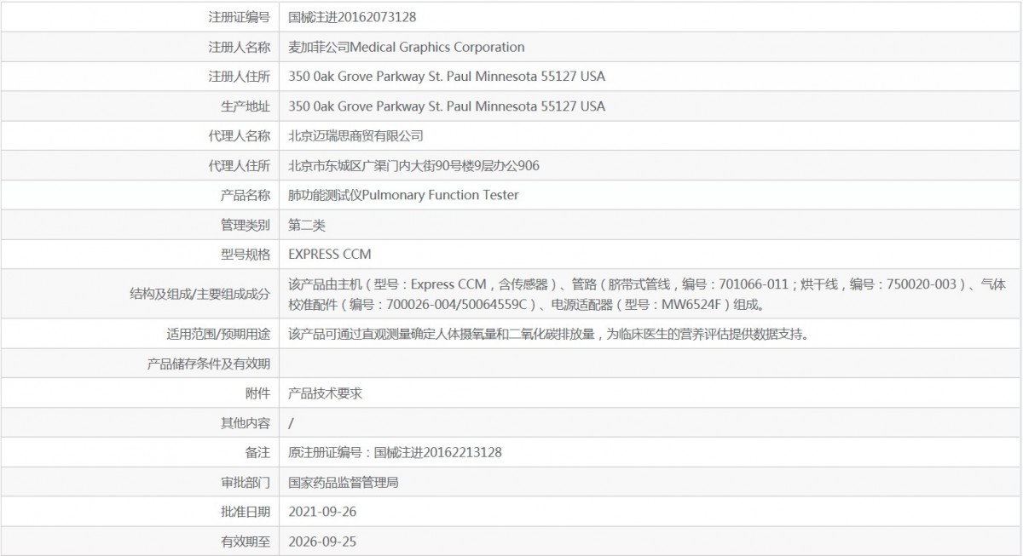1023x556 pixels.
Task: Click the 注册人名称 label
Action: tap(240, 47)
